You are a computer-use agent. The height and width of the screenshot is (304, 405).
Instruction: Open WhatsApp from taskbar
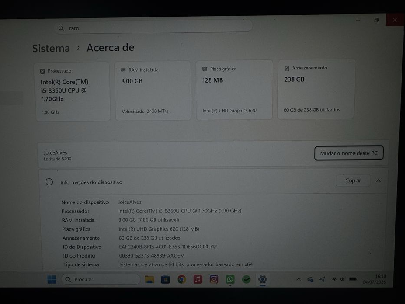coord(230,279)
